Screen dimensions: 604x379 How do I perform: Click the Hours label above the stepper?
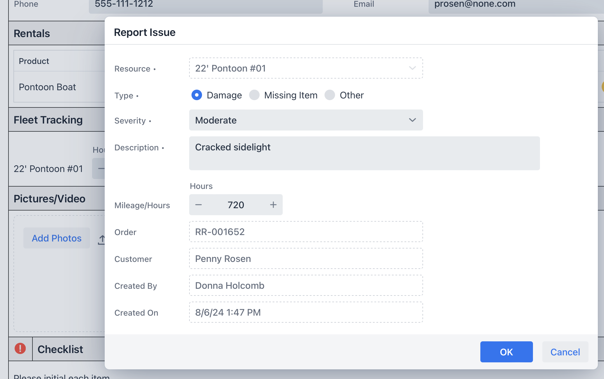pyautogui.click(x=201, y=186)
